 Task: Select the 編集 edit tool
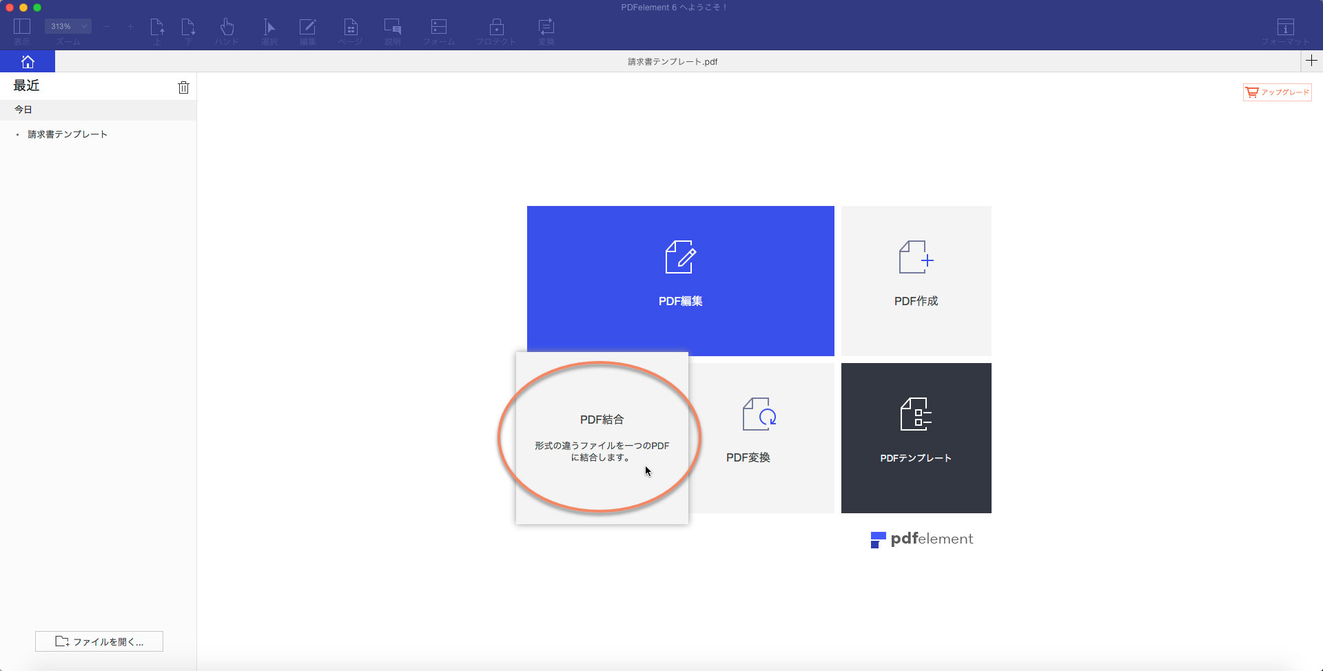(307, 28)
